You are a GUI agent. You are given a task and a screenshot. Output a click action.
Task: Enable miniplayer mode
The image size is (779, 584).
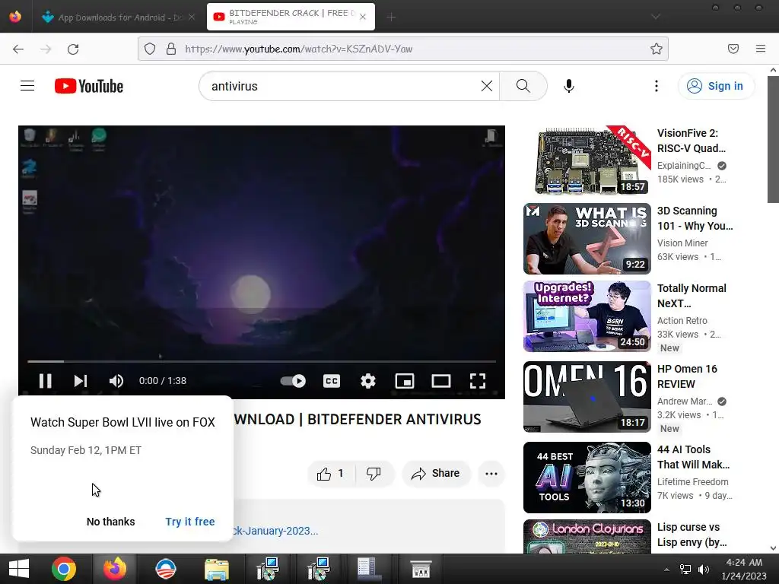pos(405,381)
